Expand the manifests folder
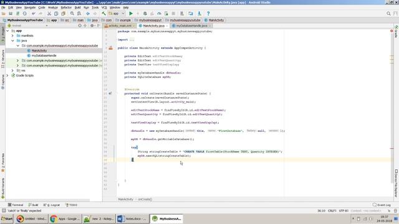 point(12,36)
